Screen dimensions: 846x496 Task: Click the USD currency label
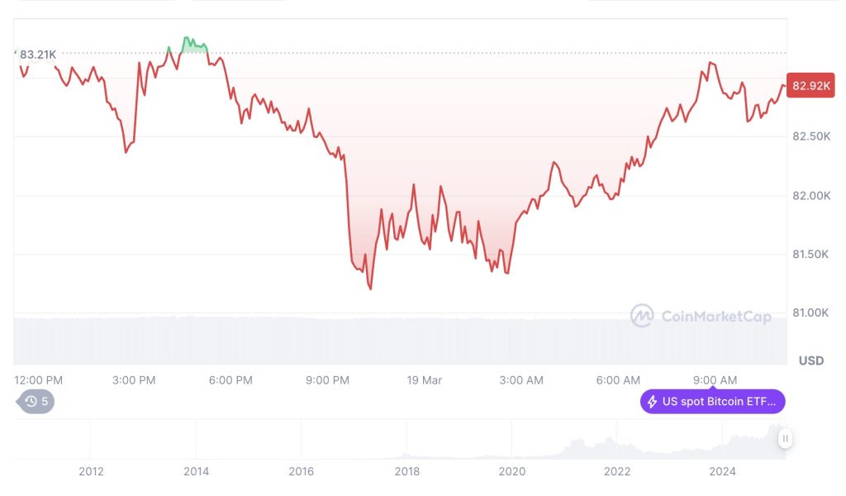click(811, 360)
